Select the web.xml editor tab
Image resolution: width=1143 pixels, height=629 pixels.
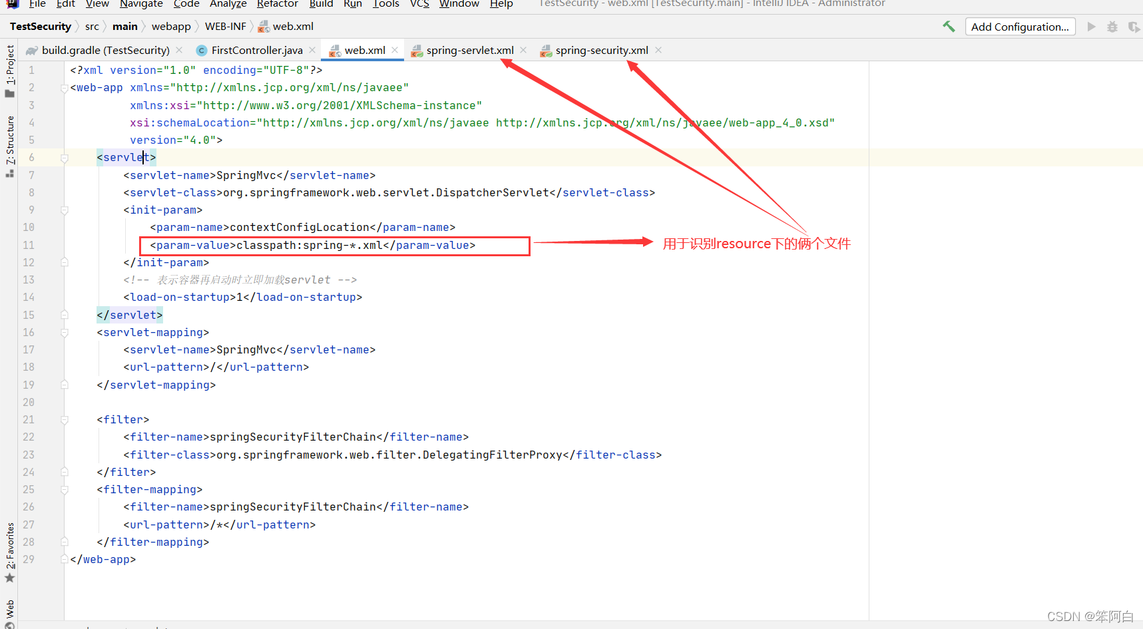pos(365,50)
